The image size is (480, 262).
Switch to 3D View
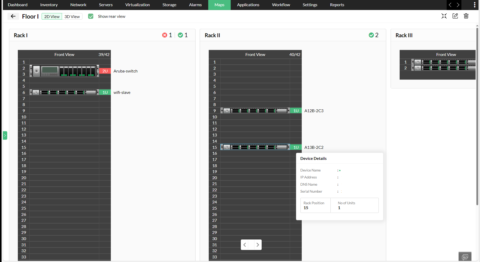[x=72, y=16]
